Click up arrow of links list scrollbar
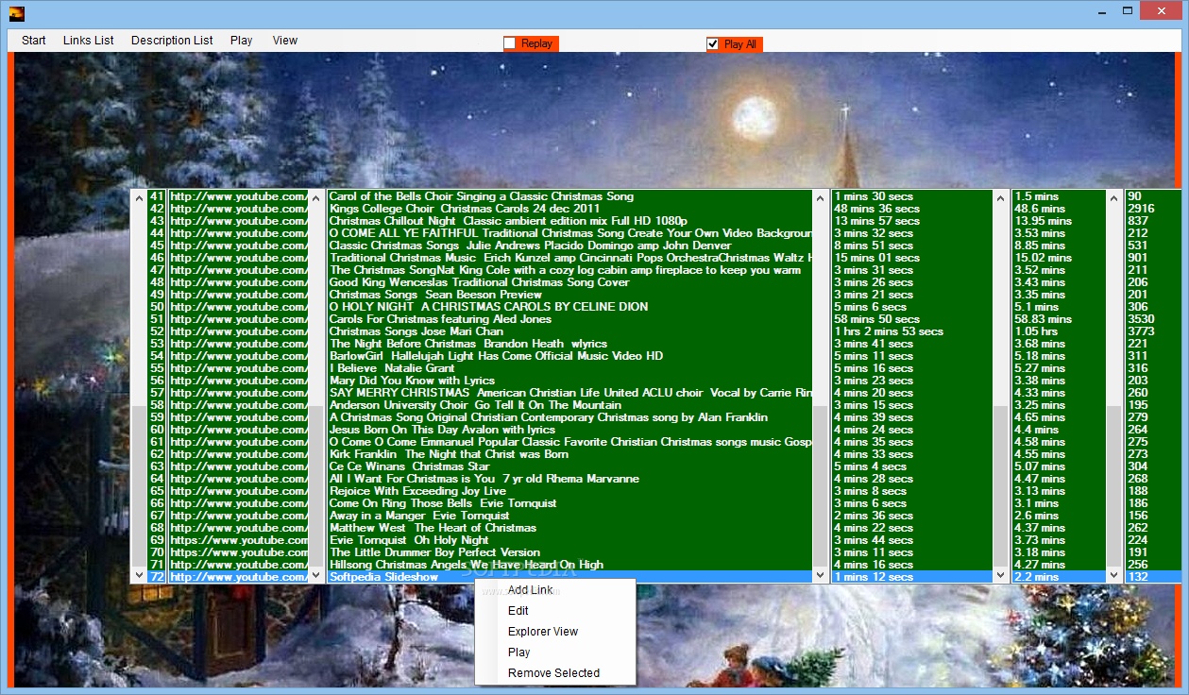 (x=315, y=197)
